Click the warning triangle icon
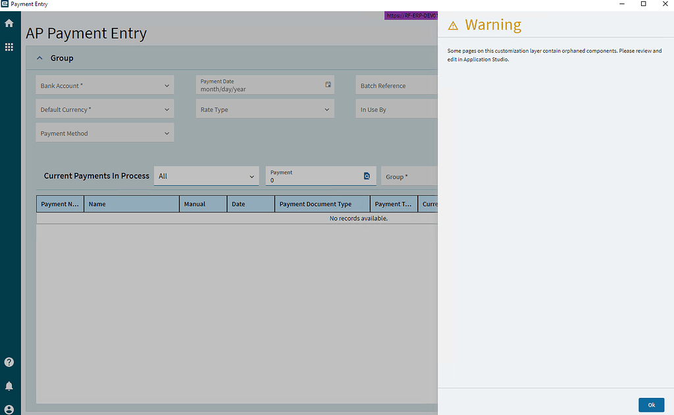Viewport: 674px width, 415px height. pyautogui.click(x=453, y=25)
